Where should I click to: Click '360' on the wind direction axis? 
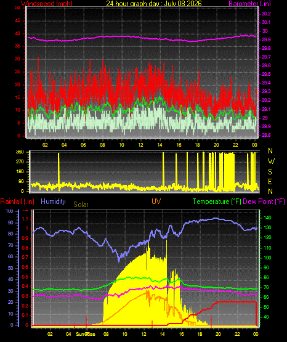20,152
